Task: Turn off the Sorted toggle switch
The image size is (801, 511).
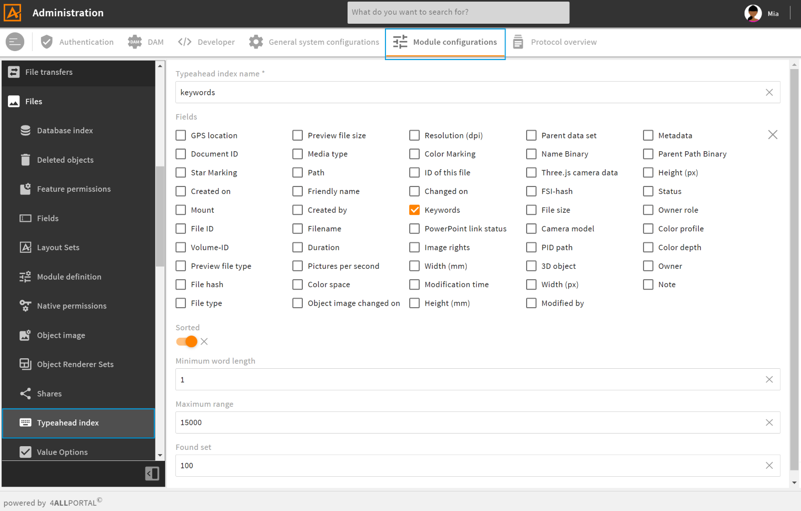Action: (187, 341)
